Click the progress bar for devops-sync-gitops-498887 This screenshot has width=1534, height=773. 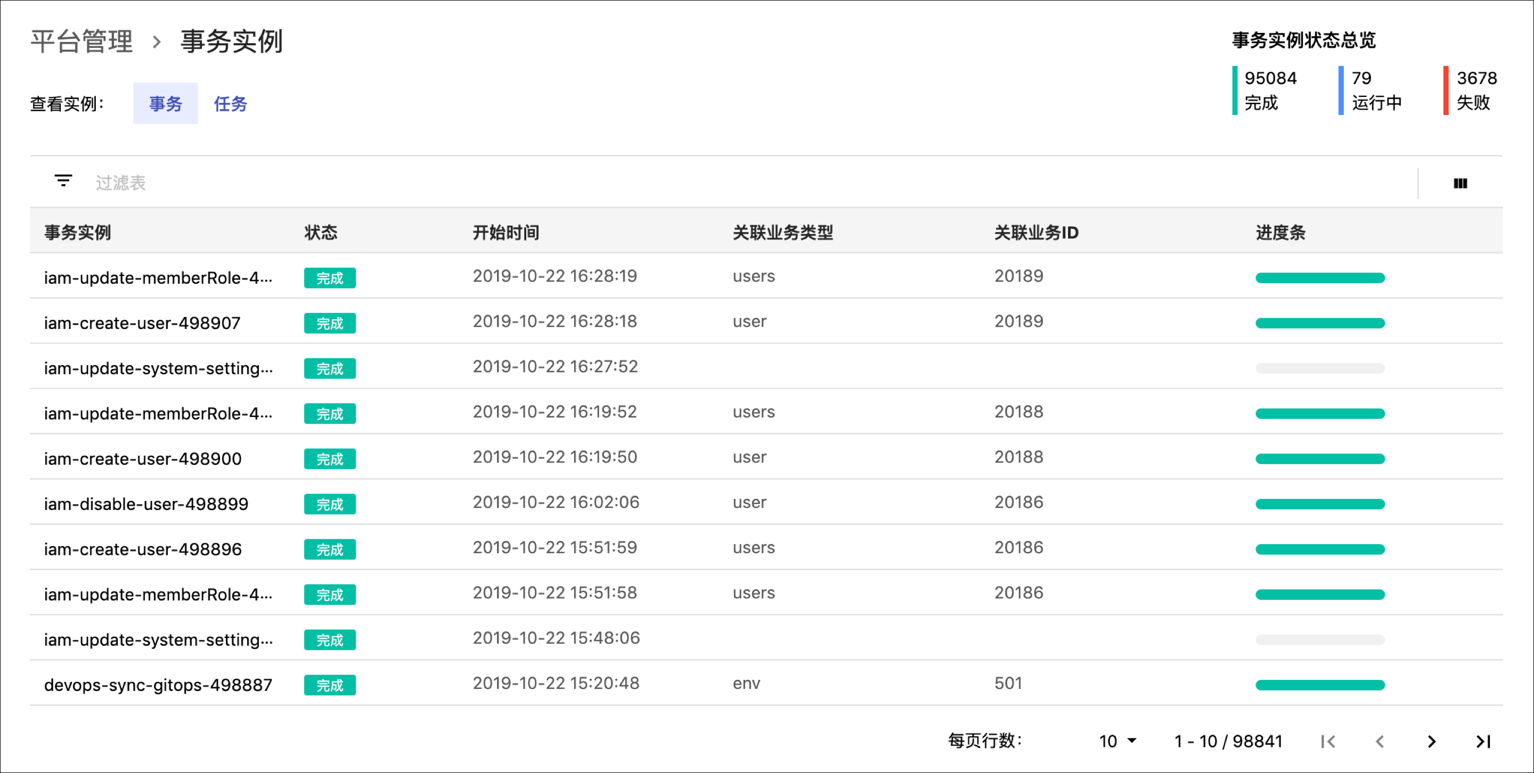pyautogui.click(x=1320, y=685)
